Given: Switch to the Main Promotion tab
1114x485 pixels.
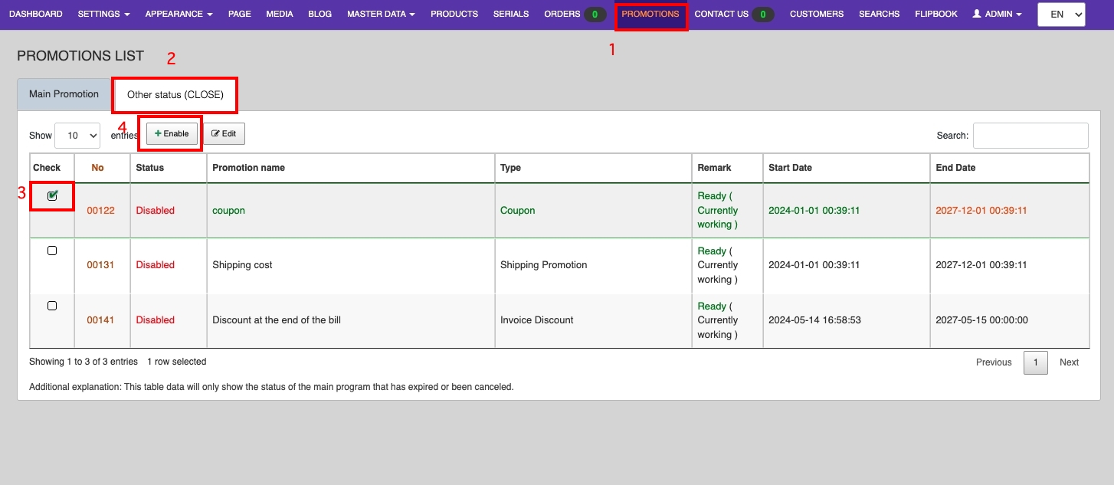Looking at the screenshot, I should tap(64, 94).
